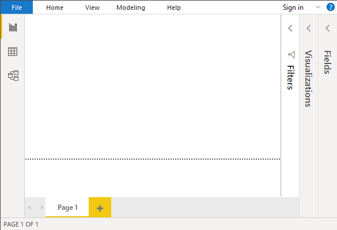Select the Page 1 tab
This screenshot has width=337, height=230.
[x=67, y=208]
